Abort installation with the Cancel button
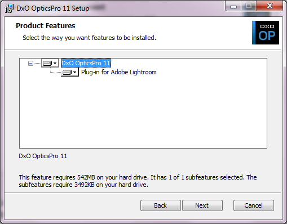The width and height of the screenshot is (287, 224). (x=254, y=205)
